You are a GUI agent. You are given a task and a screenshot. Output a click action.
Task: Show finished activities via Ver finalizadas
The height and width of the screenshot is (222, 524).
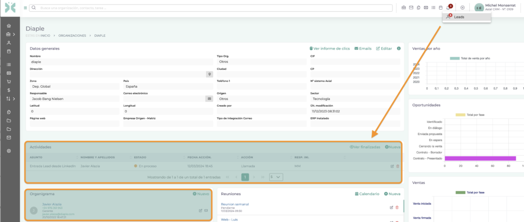click(365, 147)
